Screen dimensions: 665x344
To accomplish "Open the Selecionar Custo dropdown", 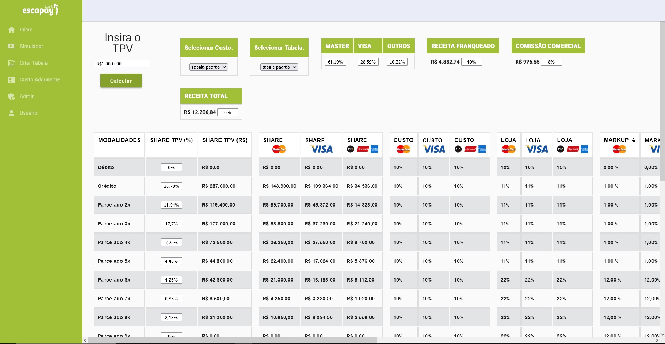I will 208,67.
